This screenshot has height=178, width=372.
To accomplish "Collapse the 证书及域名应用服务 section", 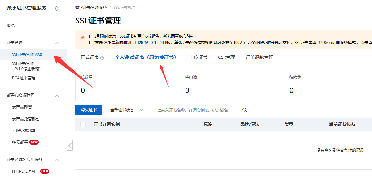I will [x=57, y=160].
